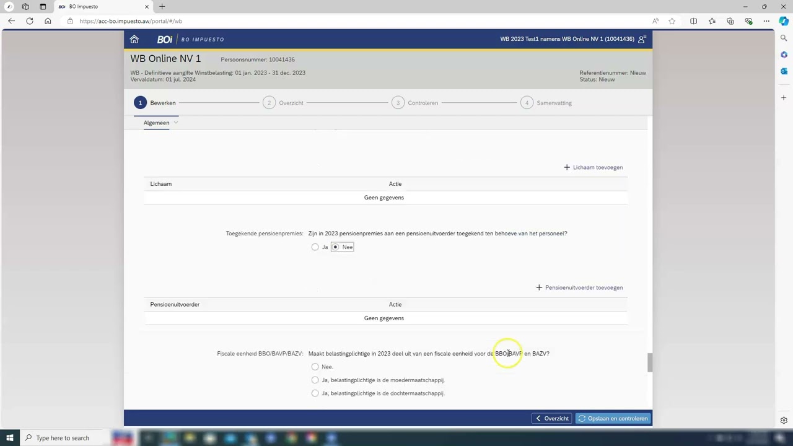The height and width of the screenshot is (446, 793).
Task: Click 'Geen gegevens' under Pensioenuitvoerder table
Action: (384, 318)
